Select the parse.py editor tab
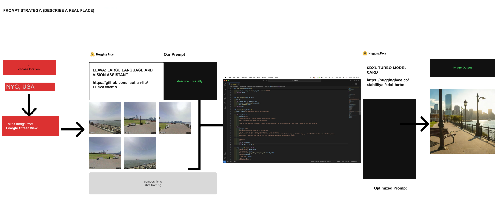Screen dimensions: 497x218 pyautogui.click(x=233, y=84)
